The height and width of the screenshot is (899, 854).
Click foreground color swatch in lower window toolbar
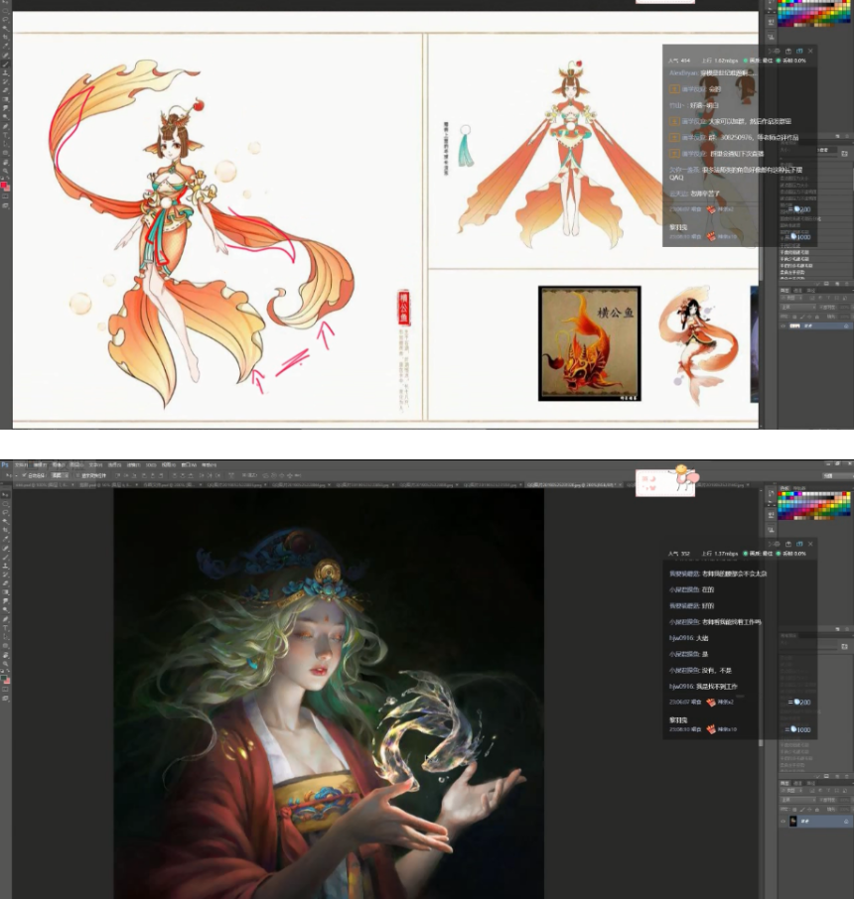[x=3, y=677]
